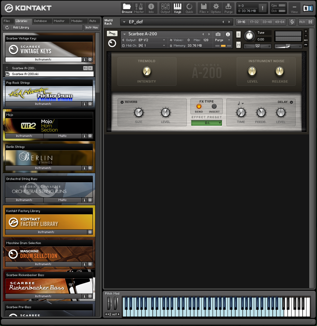The height and width of the screenshot is (326, 317).
Task: Open Pop Rock Strings gear settings
Action: (90, 104)
